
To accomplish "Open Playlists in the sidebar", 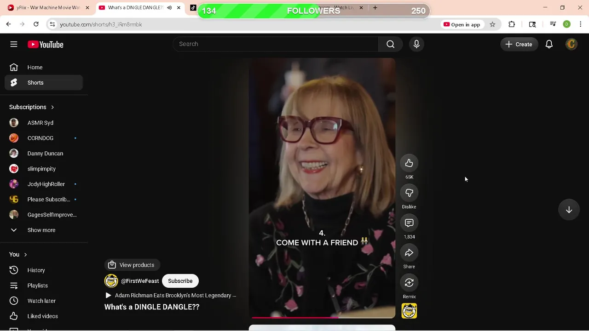I will (44, 285).
